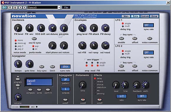171x112 pixels.
Task: Click the uni detune knob
Action: pos(52,28)
